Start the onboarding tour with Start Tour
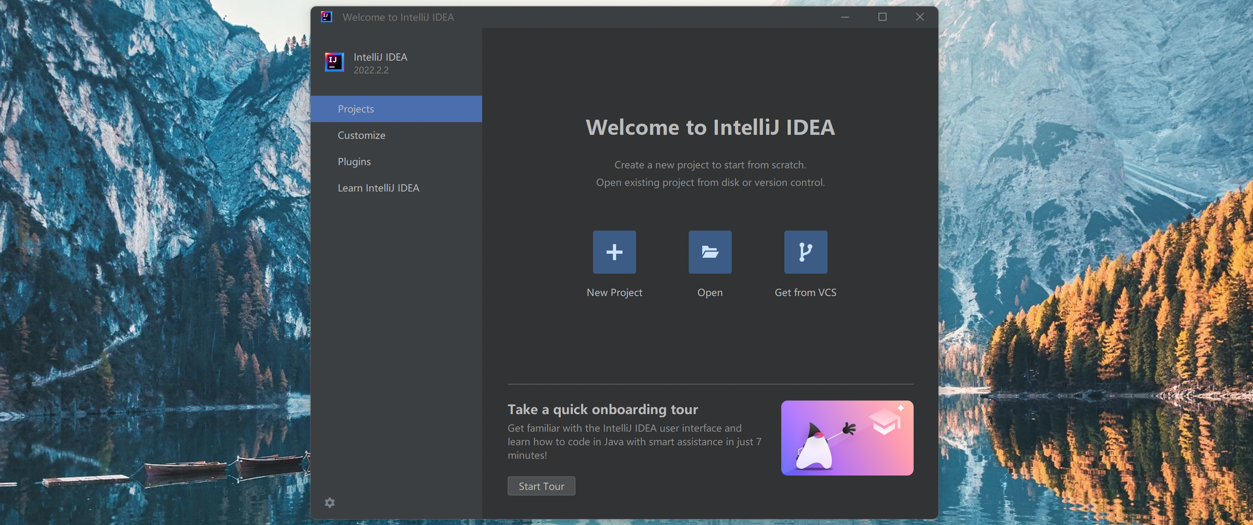The height and width of the screenshot is (525, 1253). [x=542, y=486]
